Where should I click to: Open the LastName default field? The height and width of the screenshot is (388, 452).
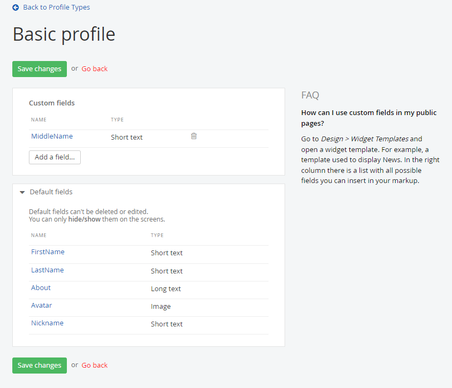(x=48, y=270)
